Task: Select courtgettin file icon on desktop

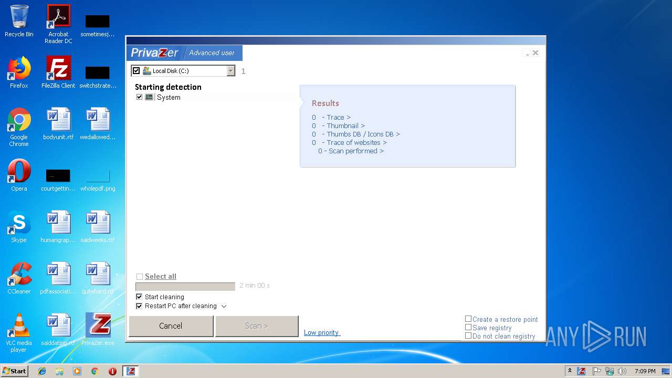Action: (x=58, y=180)
